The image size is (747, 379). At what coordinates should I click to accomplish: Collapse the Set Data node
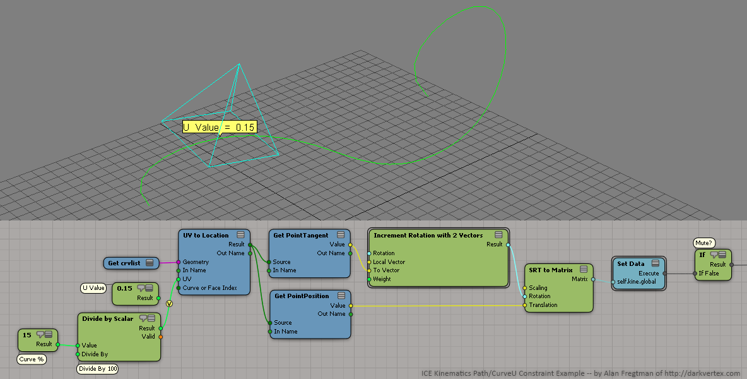pyautogui.click(x=655, y=263)
